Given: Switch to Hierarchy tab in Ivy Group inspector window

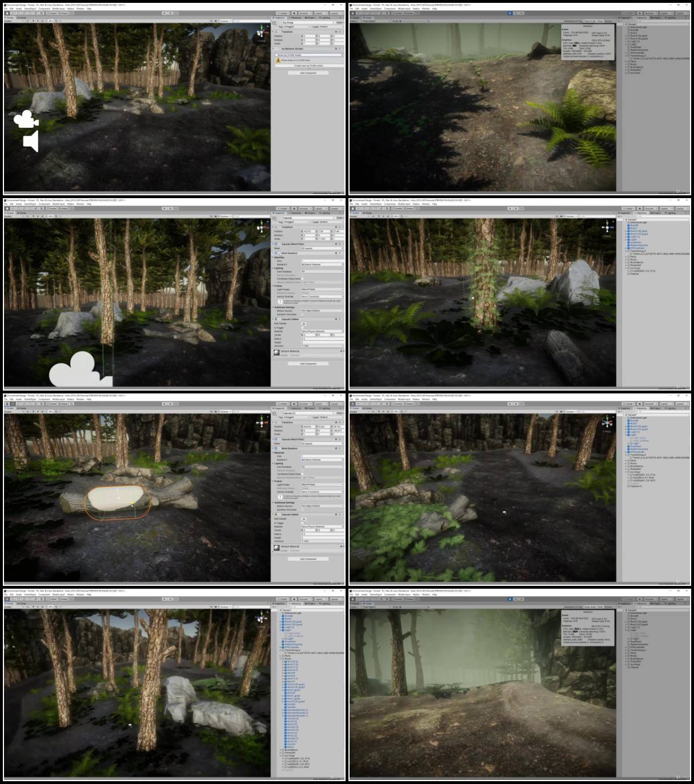Looking at the screenshot, I should (x=294, y=18).
